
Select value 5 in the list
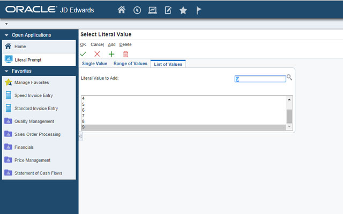(x=183, y=104)
